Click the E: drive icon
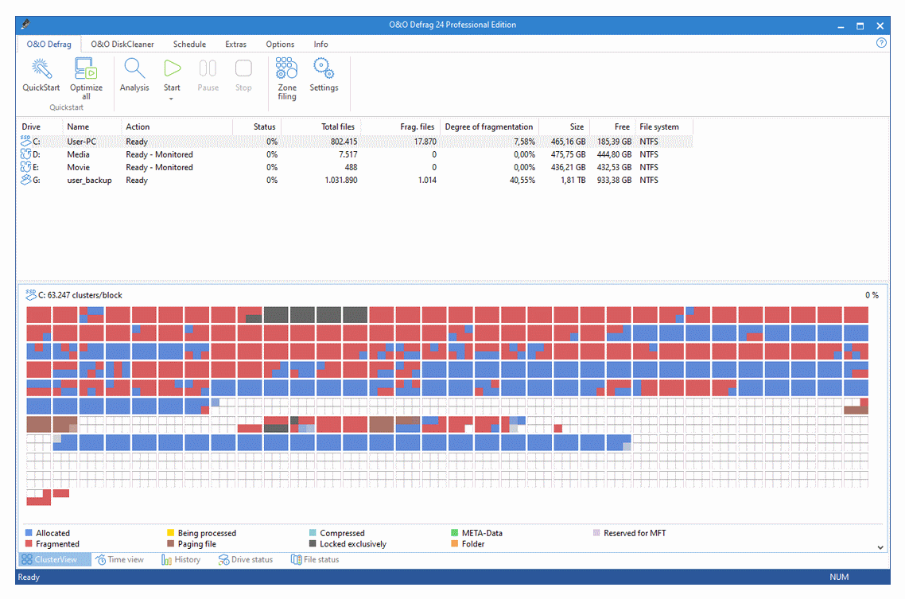This screenshot has height=599, width=905. point(25,167)
